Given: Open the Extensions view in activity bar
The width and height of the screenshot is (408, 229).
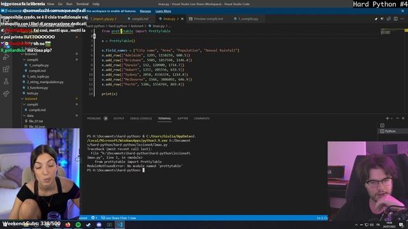Looking at the screenshot, I should coord(6,69).
